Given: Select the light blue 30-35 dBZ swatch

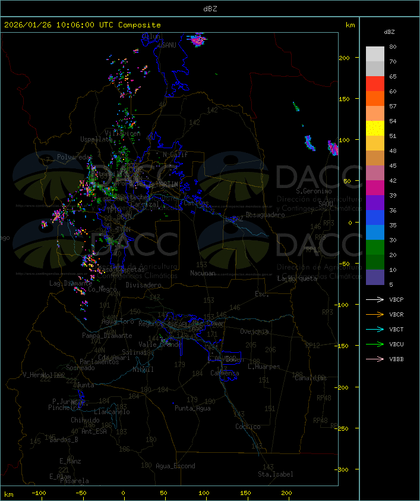Looking at the screenshot, I should click(x=375, y=232).
